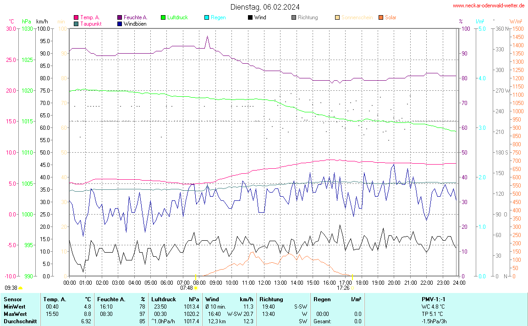Image resolution: width=528 pixels, height=326 pixels.
Task: Open the neckar-odenwald-wetter.de link
Action: coord(488,6)
